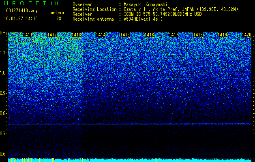Click the HROFFT 1.0.0 title text

click(x=32, y=3)
